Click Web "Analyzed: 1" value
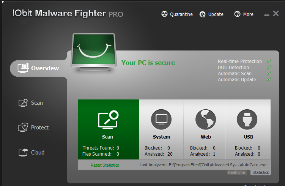Screen dimensions: 285x186 point(203,154)
